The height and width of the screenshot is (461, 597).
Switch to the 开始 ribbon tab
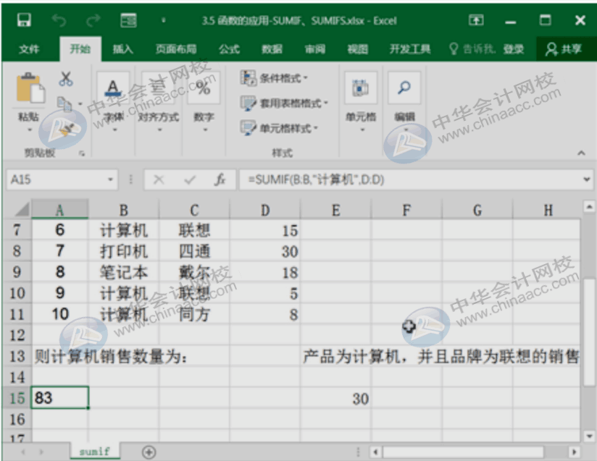click(80, 48)
